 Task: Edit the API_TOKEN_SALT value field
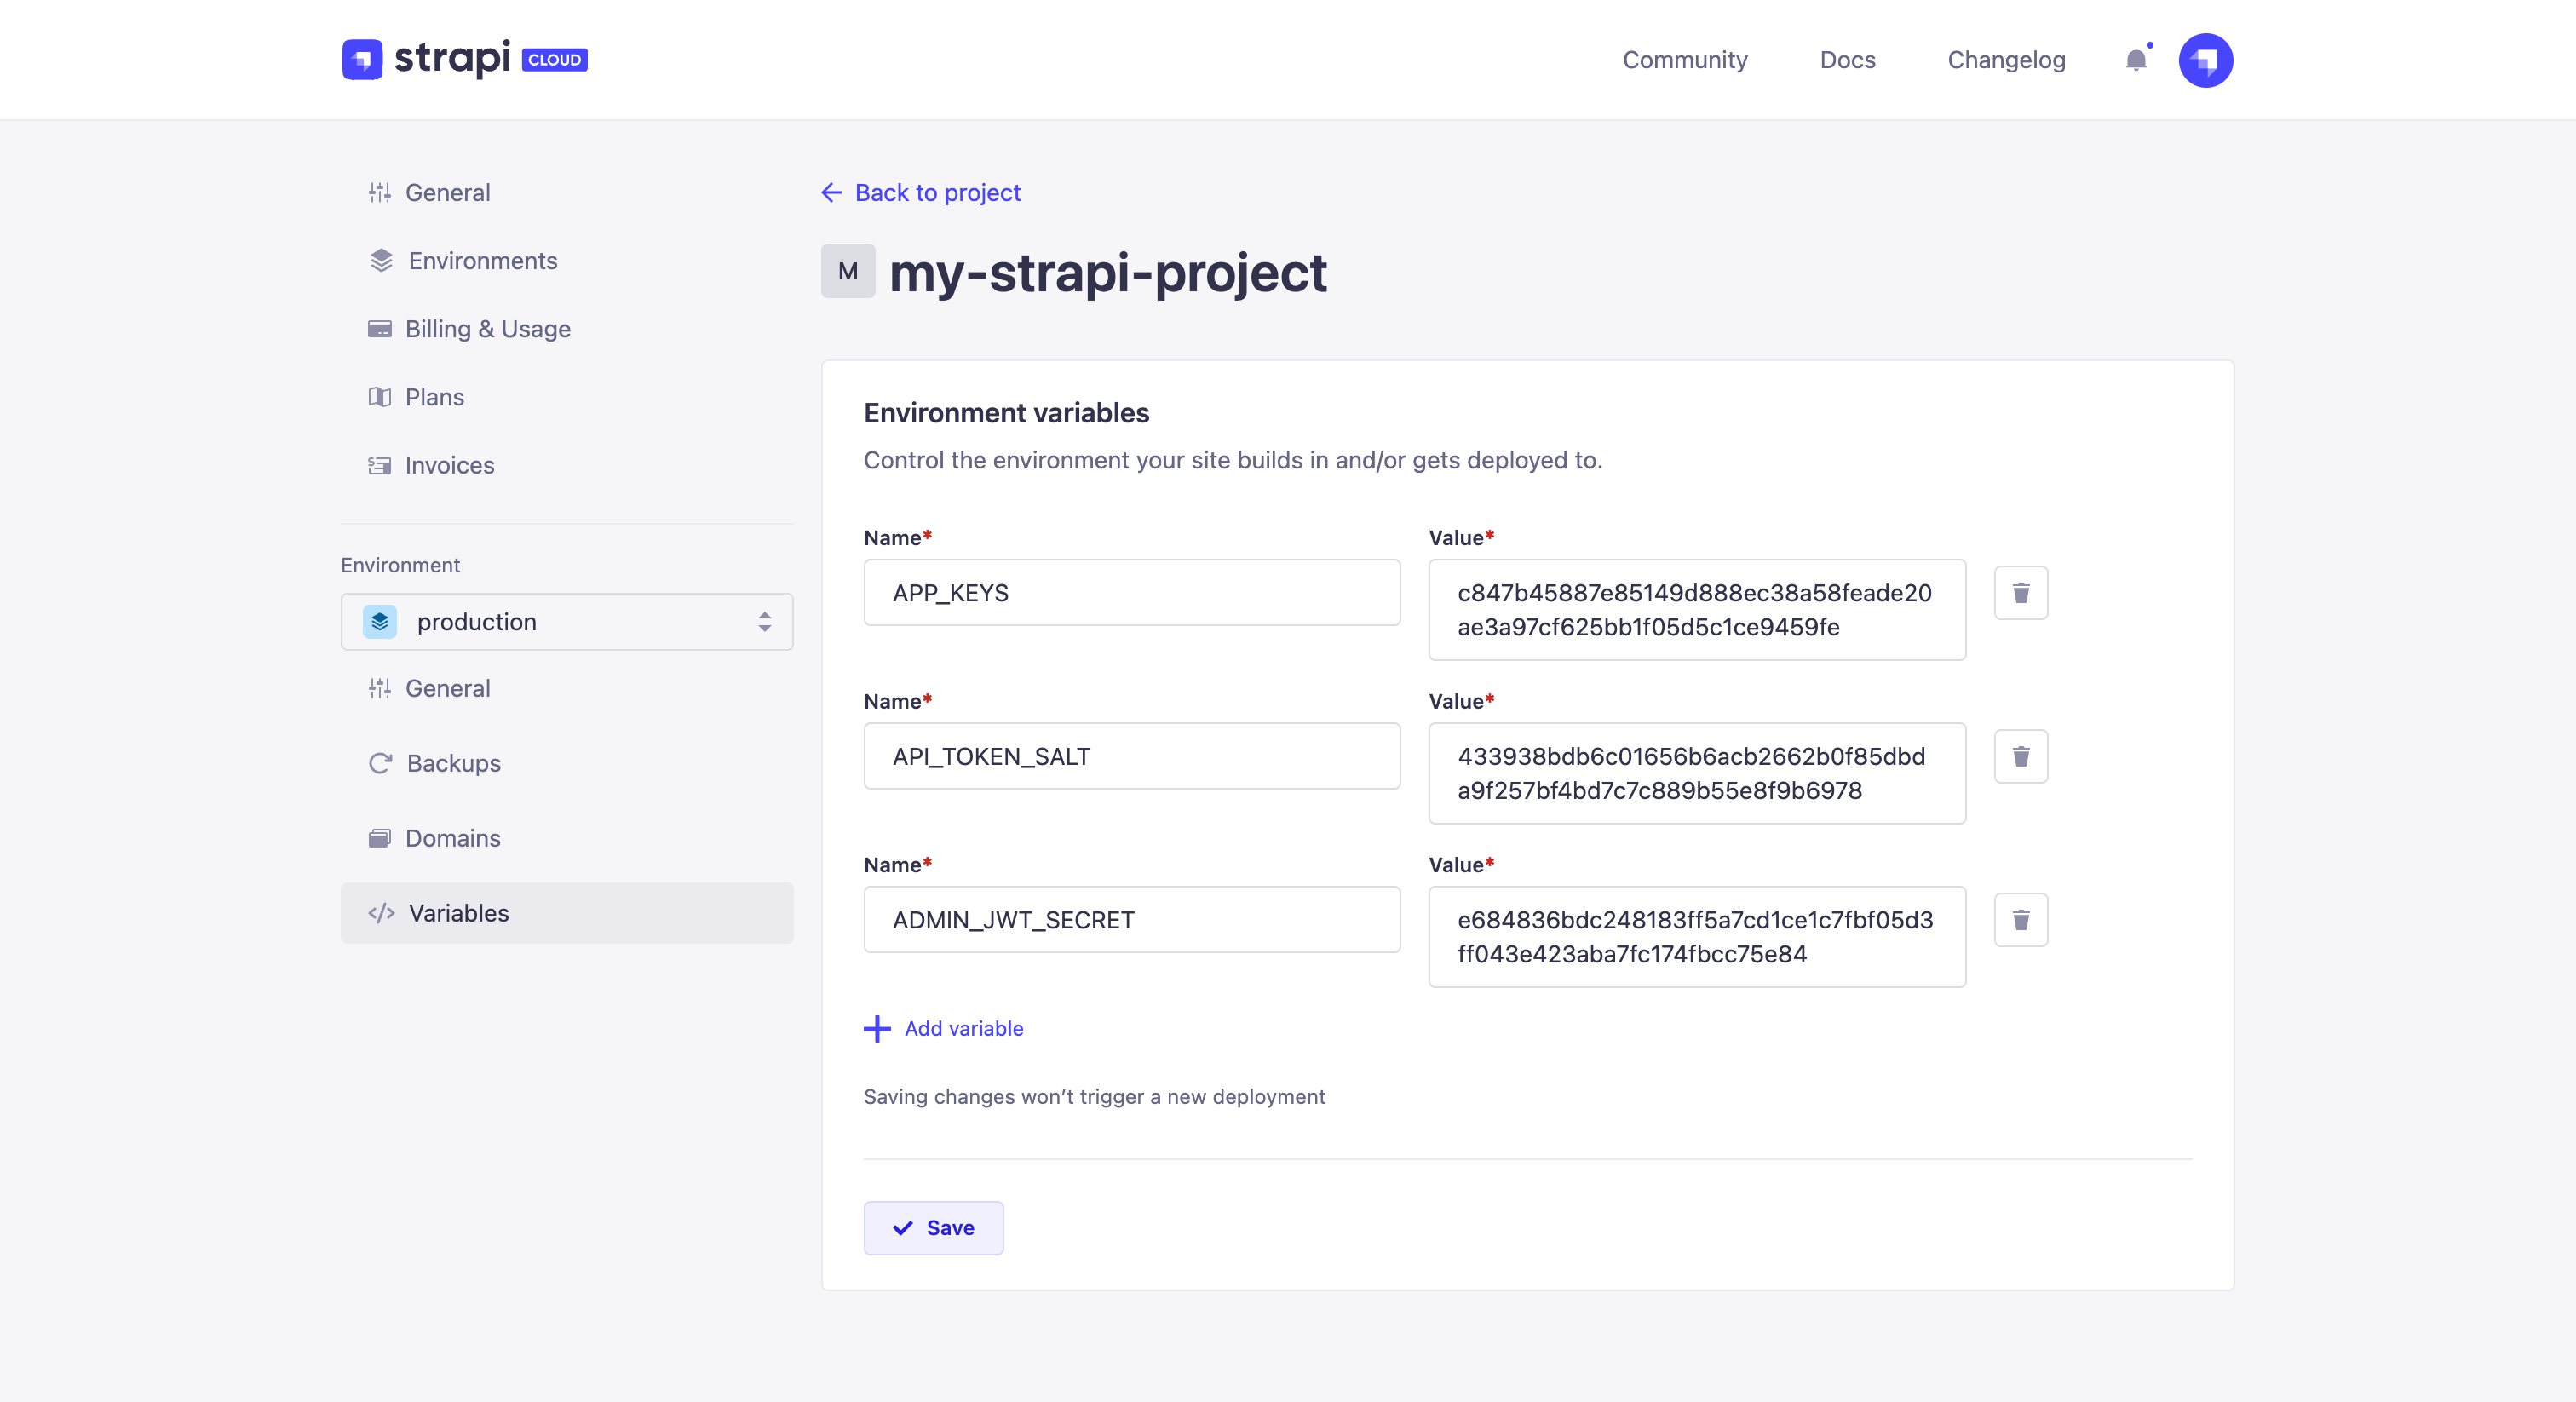tap(1697, 773)
